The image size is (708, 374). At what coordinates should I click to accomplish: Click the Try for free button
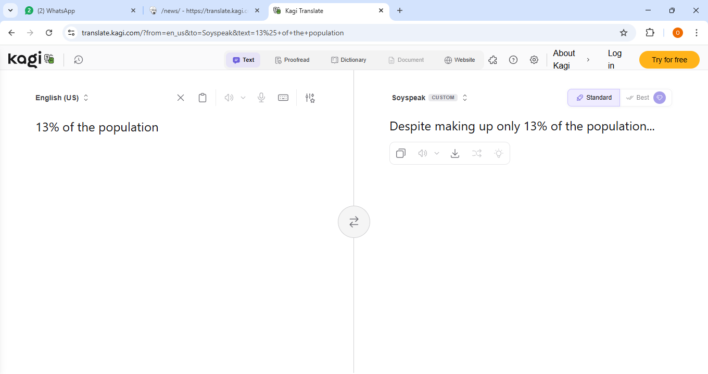pos(669,60)
